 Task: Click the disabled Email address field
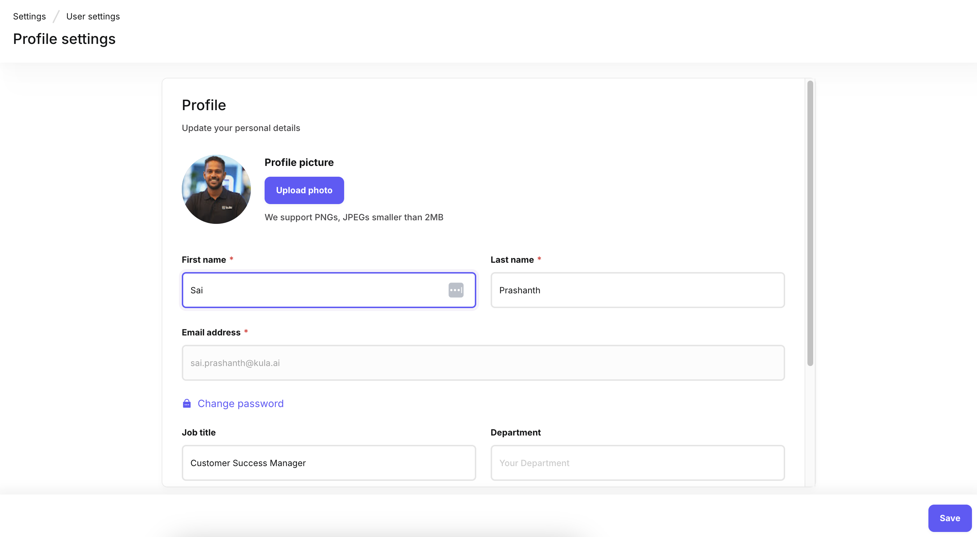[483, 363]
